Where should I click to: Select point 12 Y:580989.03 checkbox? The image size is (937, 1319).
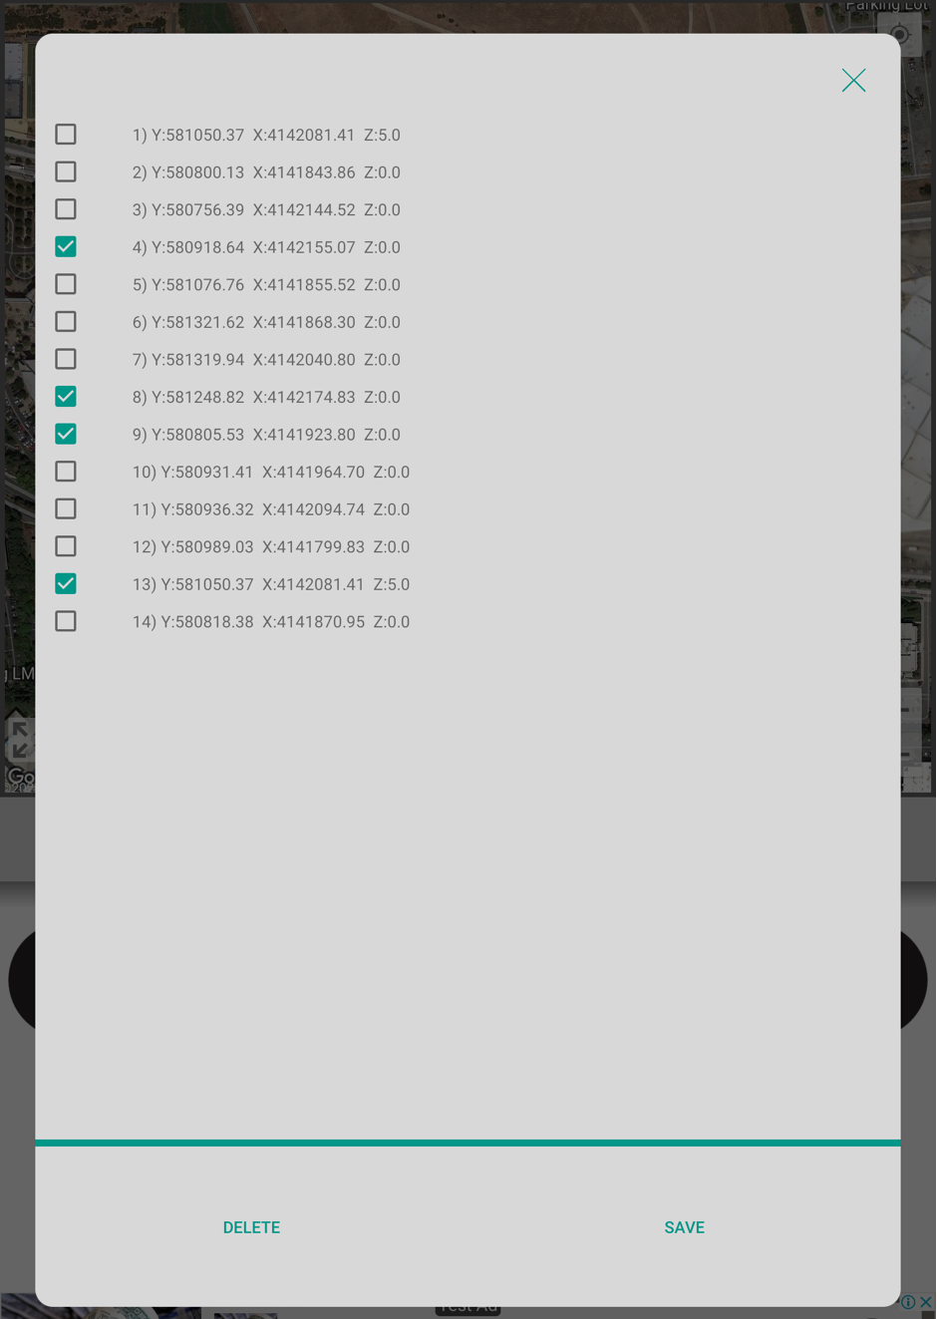point(66,546)
